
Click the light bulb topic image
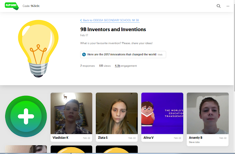click(38, 49)
